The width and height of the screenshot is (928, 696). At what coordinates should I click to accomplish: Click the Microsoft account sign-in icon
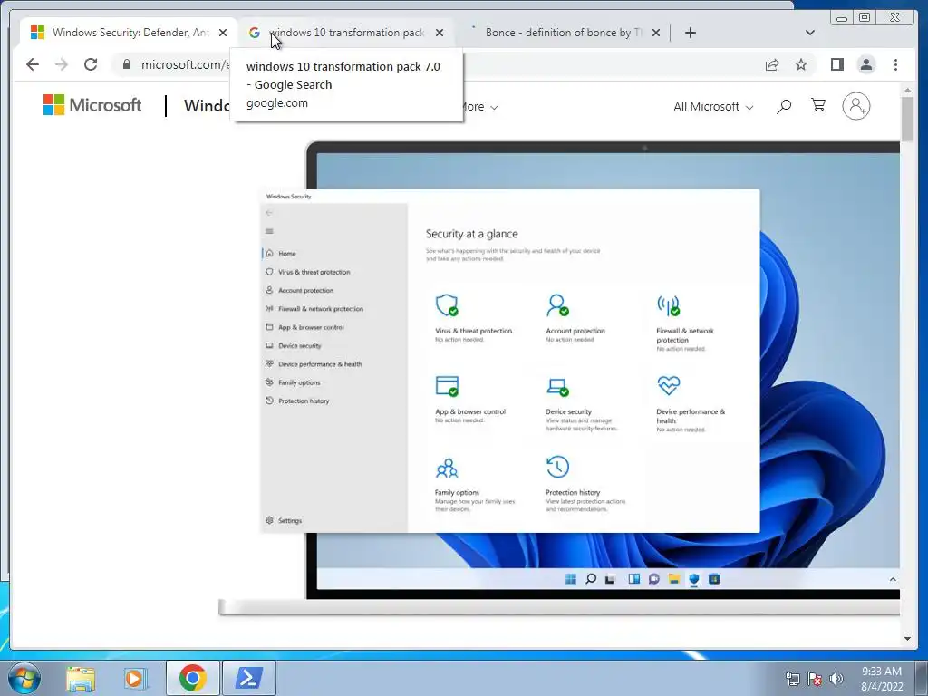[x=855, y=106]
